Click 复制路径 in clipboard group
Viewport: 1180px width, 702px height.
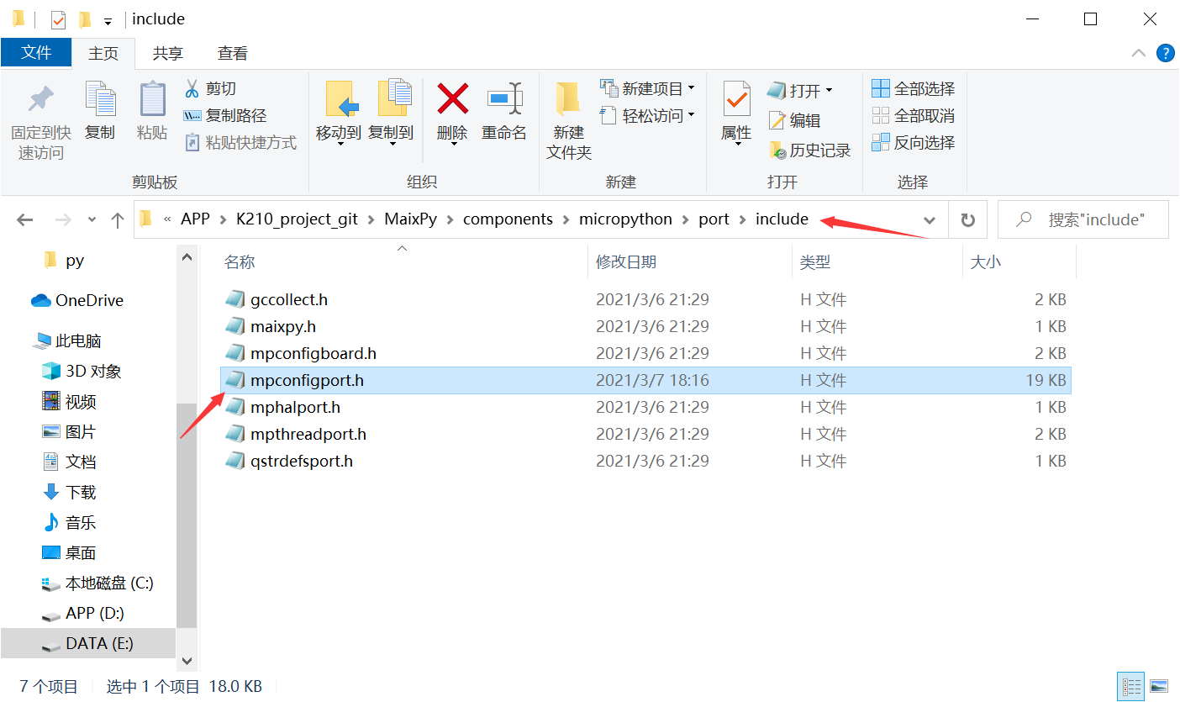224,115
